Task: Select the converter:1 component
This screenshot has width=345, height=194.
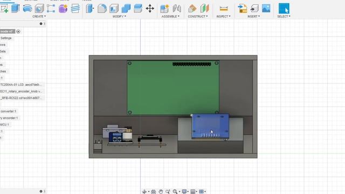Action: (9, 112)
